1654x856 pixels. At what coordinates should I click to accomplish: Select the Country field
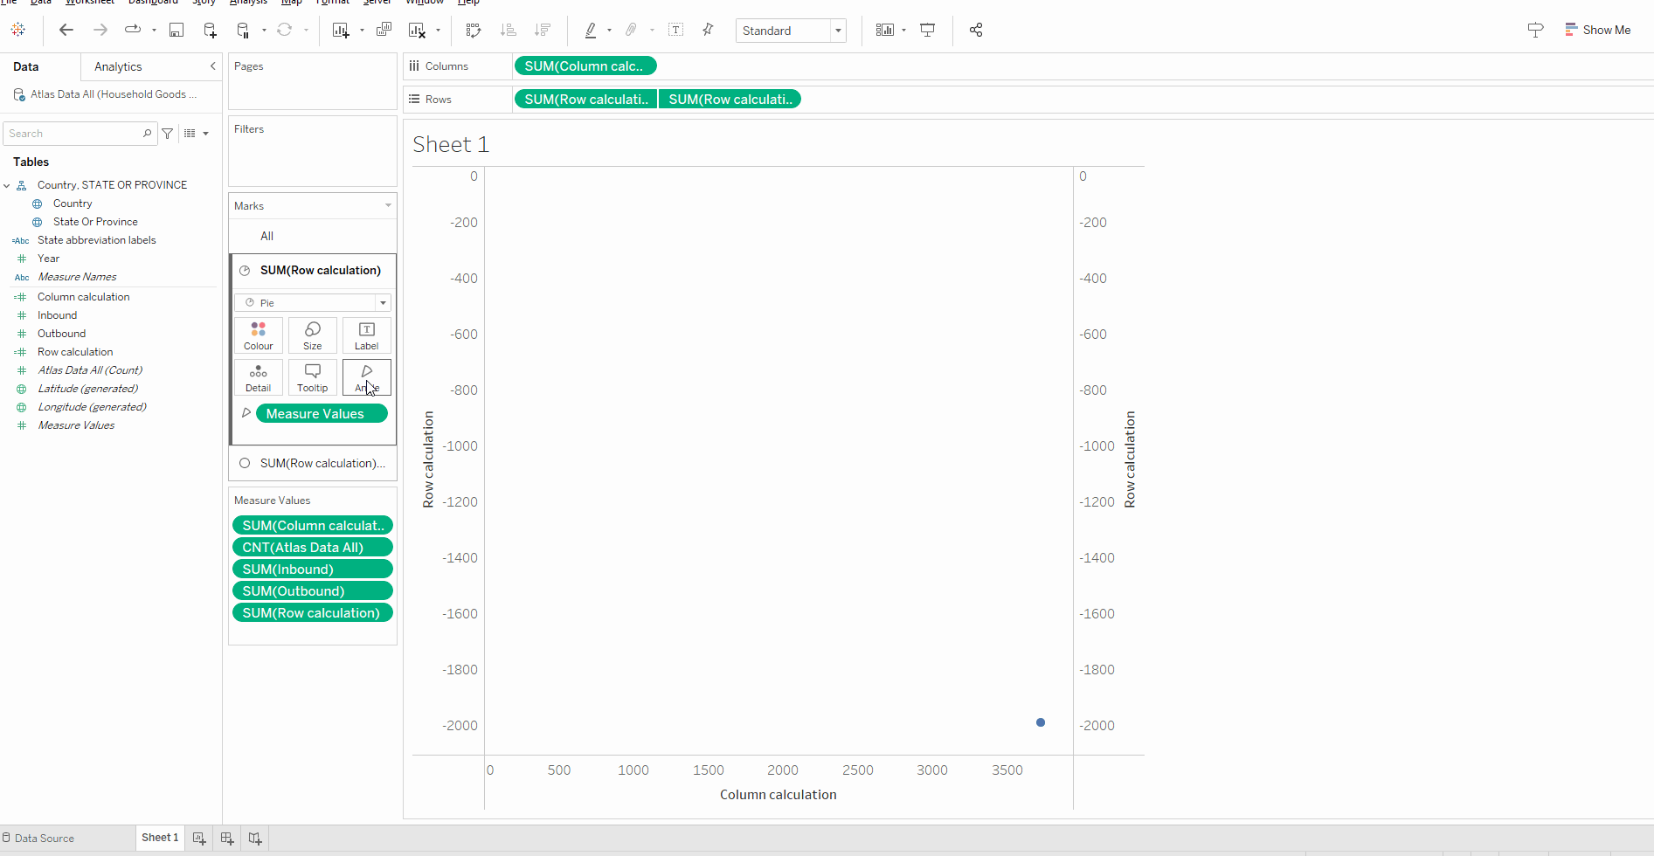(x=73, y=204)
